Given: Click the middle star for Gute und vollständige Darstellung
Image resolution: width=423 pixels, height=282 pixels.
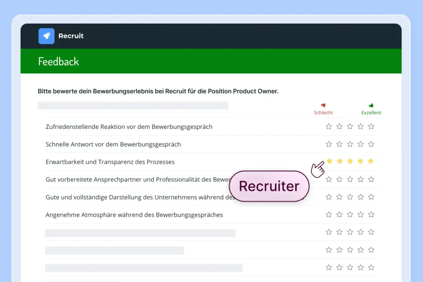Looking at the screenshot, I should pos(350,197).
